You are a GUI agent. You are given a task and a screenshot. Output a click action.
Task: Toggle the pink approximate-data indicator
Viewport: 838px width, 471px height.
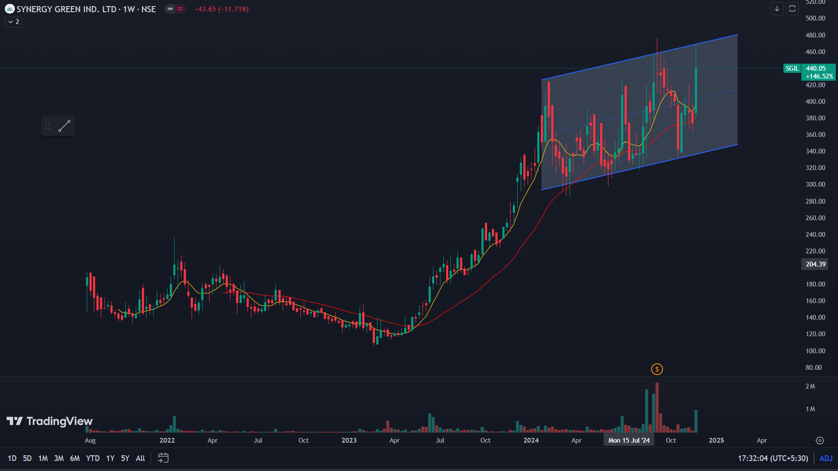click(180, 9)
